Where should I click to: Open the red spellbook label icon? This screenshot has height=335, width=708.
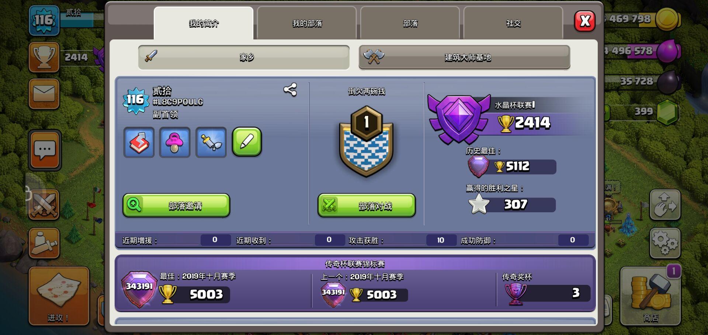tap(139, 142)
